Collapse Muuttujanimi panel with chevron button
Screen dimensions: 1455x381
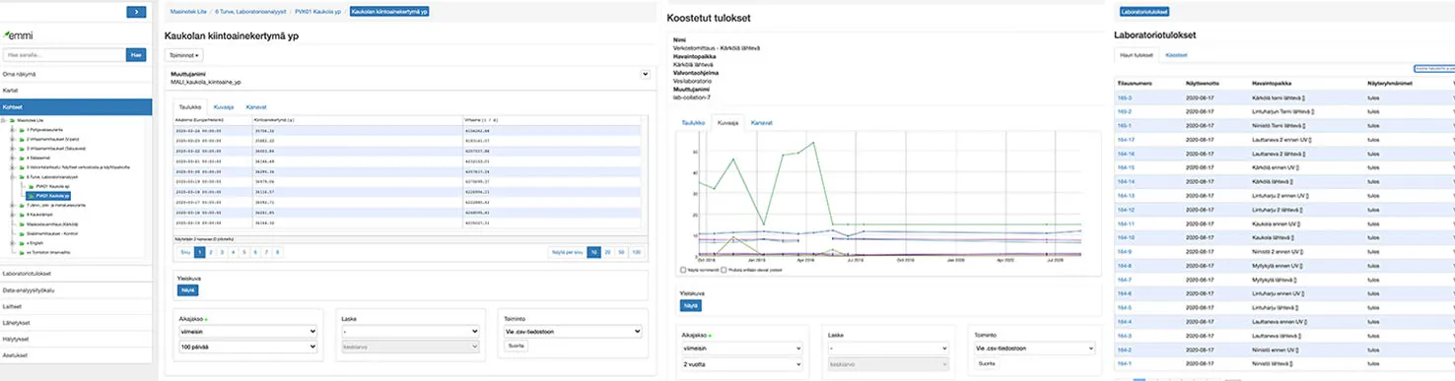645,74
